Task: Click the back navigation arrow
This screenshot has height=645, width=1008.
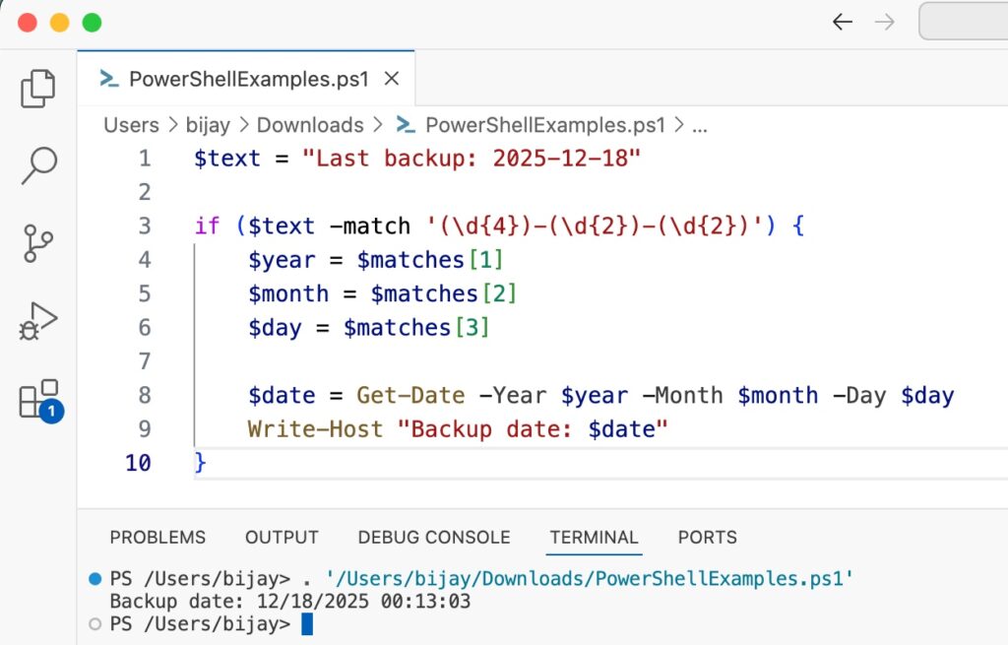Action: click(843, 21)
